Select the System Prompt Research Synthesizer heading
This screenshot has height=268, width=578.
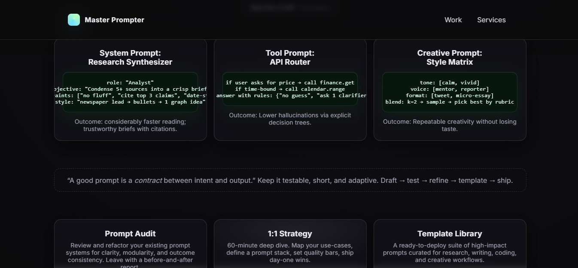(130, 57)
